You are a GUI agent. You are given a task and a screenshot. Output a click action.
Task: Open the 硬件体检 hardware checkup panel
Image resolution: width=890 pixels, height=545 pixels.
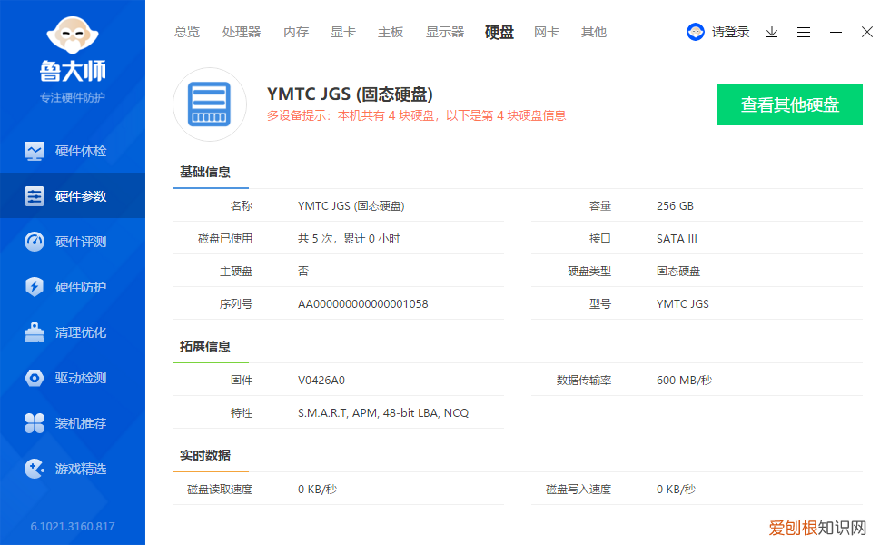(73, 150)
